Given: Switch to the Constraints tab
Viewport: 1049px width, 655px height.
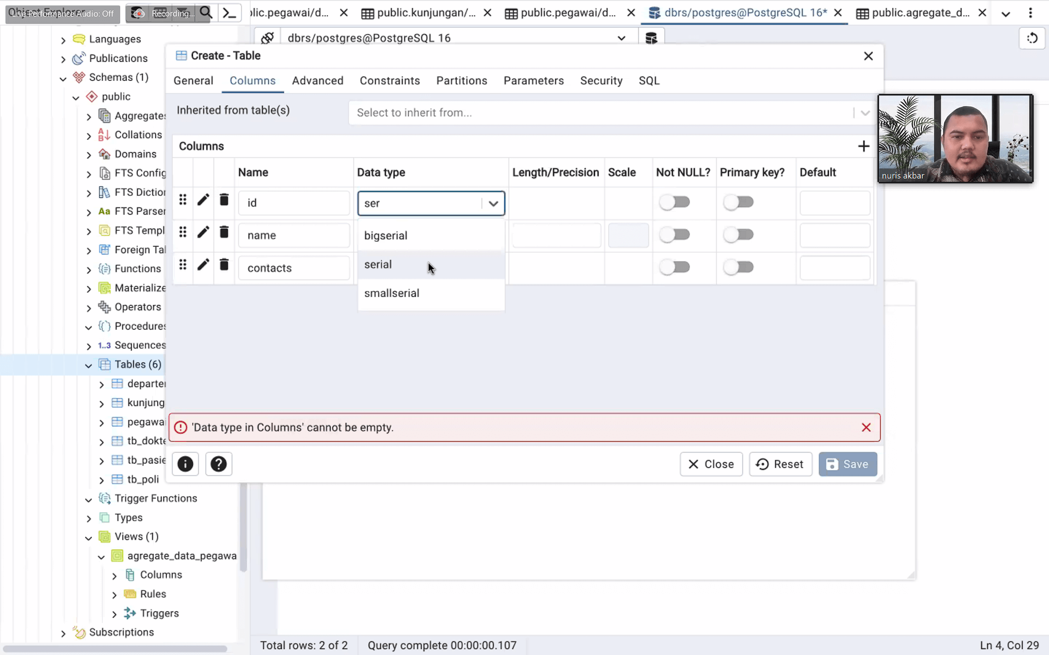Looking at the screenshot, I should point(390,81).
